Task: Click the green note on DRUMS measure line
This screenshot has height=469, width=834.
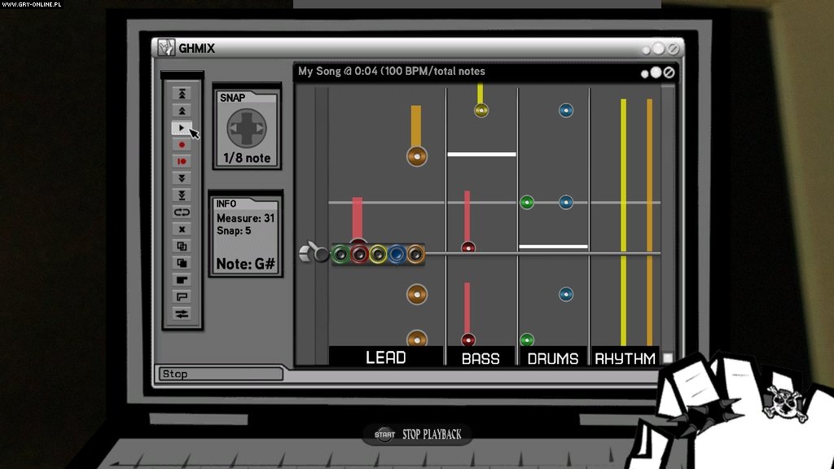Action: pos(527,202)
